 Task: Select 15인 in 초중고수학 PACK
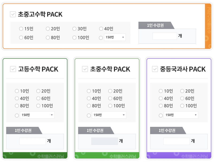[x=21, y=29]
